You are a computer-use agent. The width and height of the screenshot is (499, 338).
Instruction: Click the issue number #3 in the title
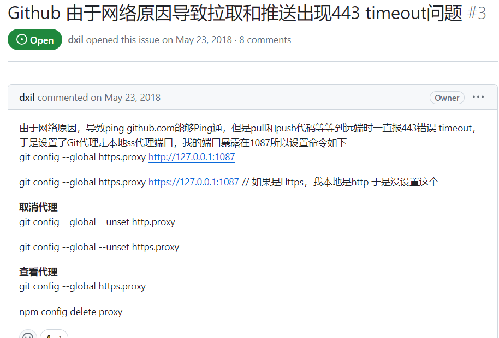[477, 13]
